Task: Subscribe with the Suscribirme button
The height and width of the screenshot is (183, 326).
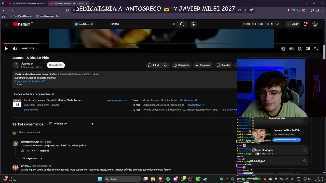Action: coord(56,65)
